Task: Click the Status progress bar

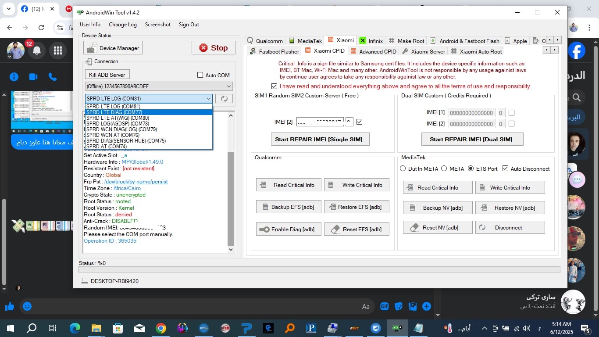Action: coord(319,270)
